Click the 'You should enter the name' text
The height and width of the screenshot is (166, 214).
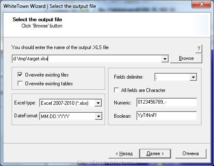(x=60, y=47)
